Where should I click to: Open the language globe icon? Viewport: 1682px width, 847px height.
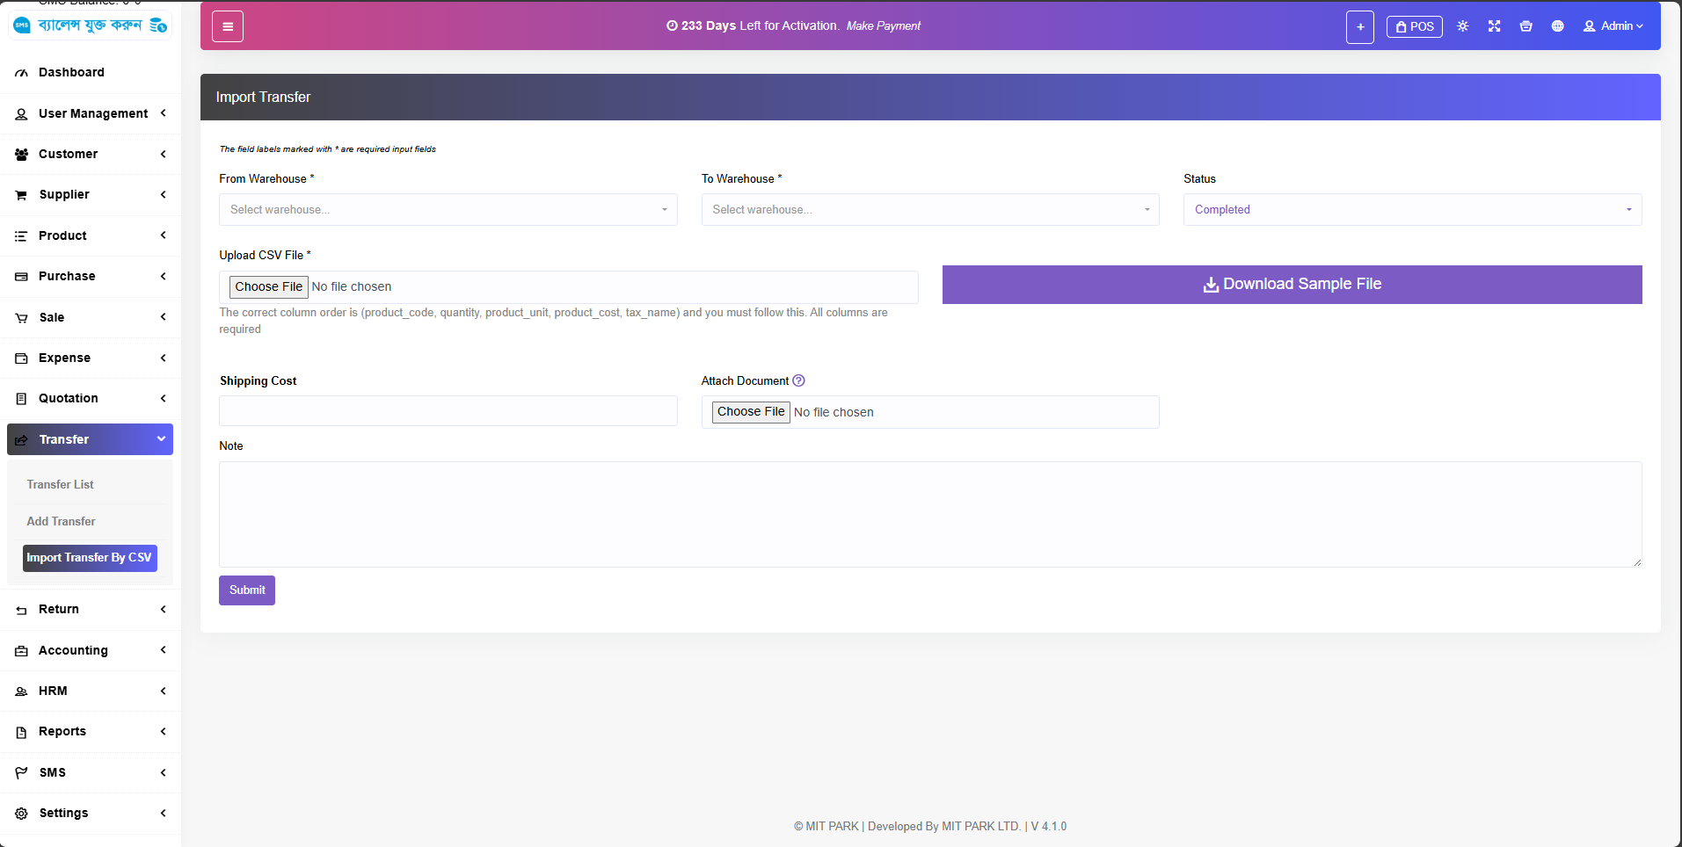coord(1557,26)
